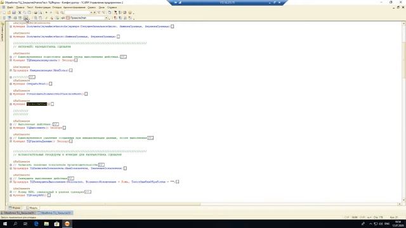Click the Undo arrow icon
The width and height of the screenshot is (406, 228).
(46, 13)
